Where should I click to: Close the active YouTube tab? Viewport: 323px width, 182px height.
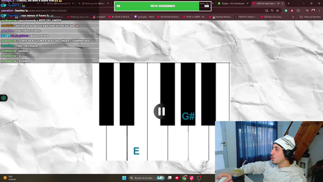282,4
